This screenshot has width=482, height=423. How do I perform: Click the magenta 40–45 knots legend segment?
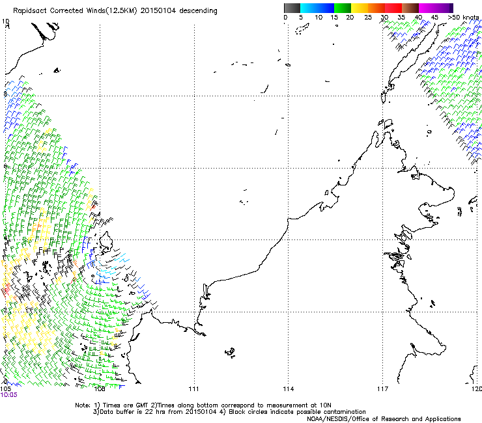[x=427, y=8]
